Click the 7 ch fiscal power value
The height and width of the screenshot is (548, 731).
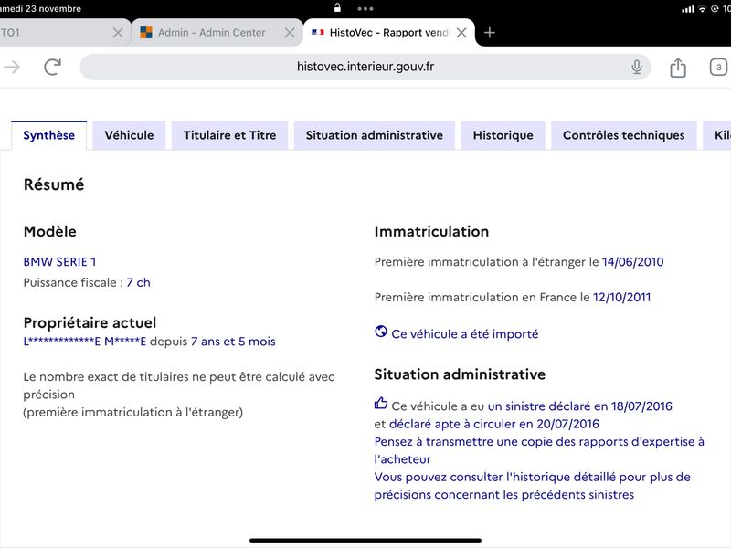click(x=139, y=282)
